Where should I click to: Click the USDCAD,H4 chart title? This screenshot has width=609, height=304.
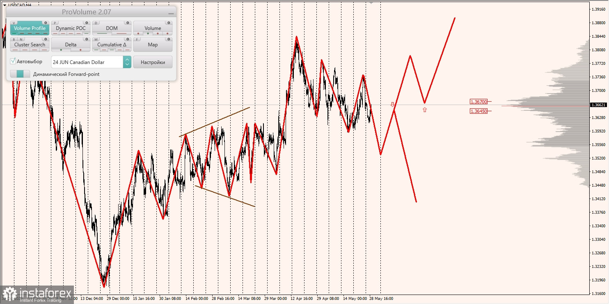coord(20,5)
